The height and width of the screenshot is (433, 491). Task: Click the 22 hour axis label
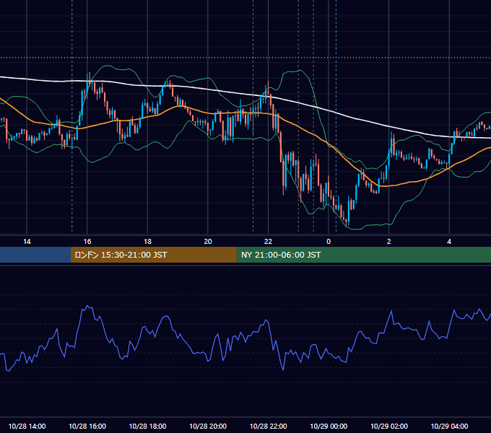coord(268,242)
